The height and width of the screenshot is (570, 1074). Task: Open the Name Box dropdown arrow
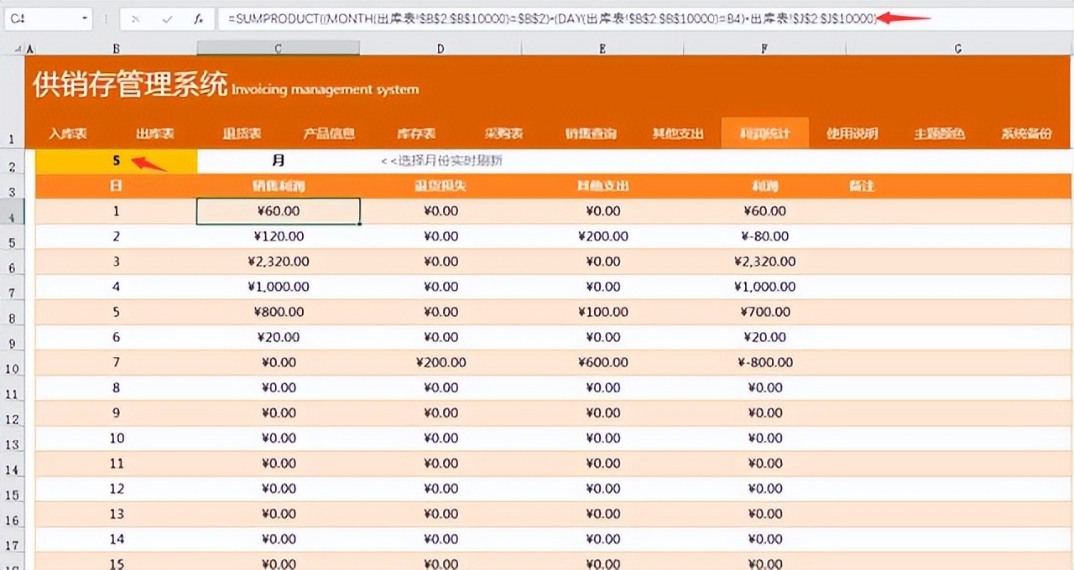(84, 18)
